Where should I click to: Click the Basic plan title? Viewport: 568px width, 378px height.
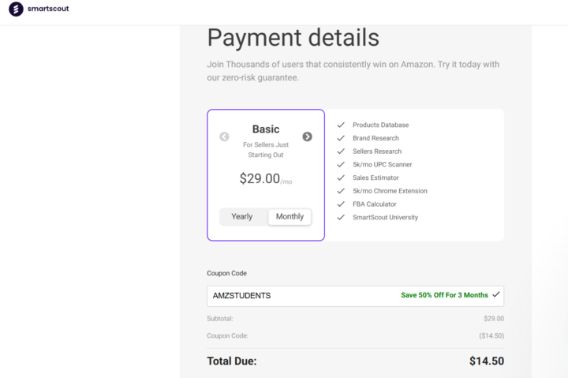point(266,129)
